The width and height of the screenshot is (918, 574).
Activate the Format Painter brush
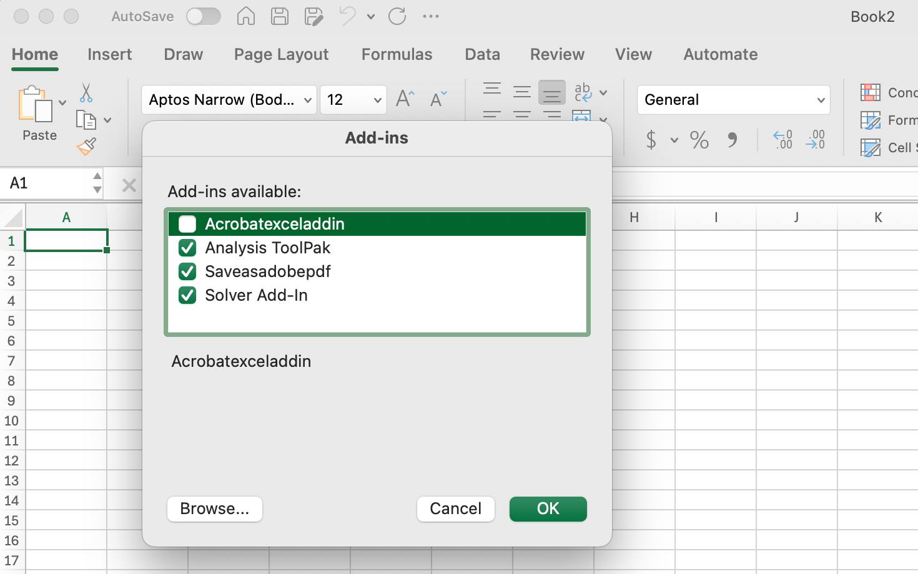(x=86, y=147)
